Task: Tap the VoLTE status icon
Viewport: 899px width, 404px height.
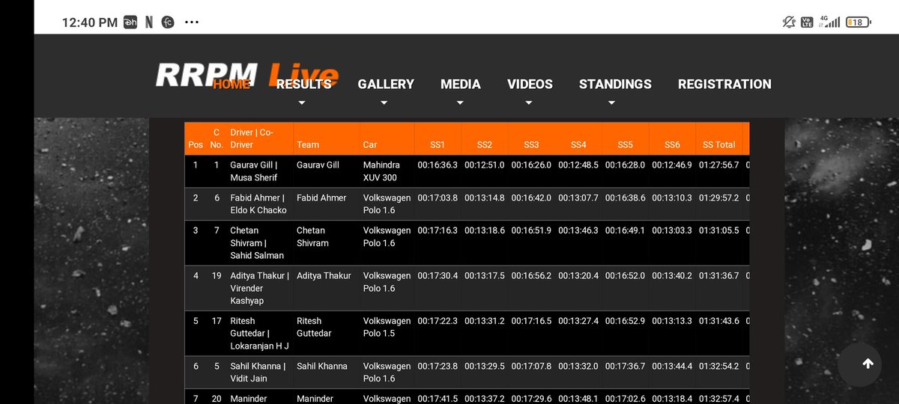Action: coord(807,22)
